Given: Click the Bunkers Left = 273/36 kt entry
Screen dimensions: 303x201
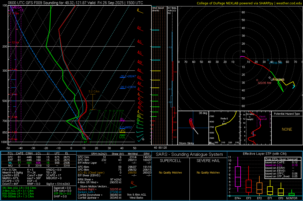Looking at the screenshot, I should 100,192.
